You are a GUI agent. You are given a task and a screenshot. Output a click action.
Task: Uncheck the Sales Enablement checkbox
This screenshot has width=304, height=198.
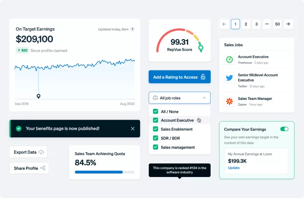pyautogui.click(x=155, y=129)
